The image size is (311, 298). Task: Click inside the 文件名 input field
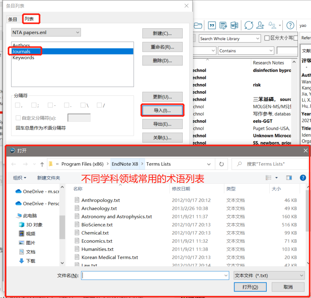pos(151,275)
